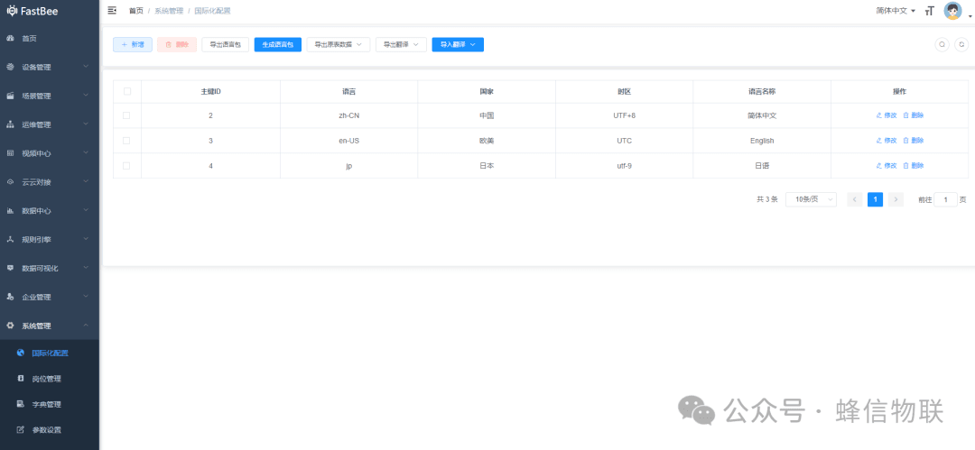Open the 导入翻译 dropdown
Image resolution: width=975 pixels, height=450 pixels.
(458, 45)
